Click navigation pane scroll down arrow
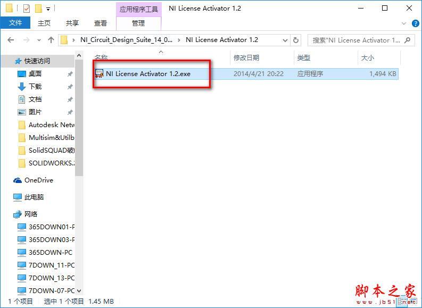422x308 pixels. coord(79,291)
